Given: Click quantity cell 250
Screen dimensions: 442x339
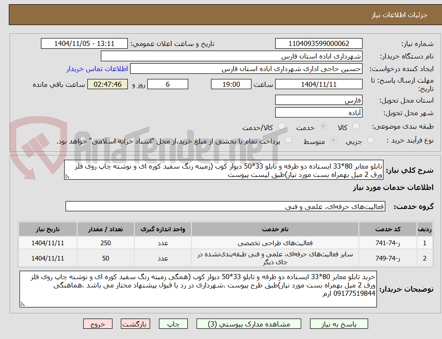Looking at the screenshot, I should [x=106, y=243].
